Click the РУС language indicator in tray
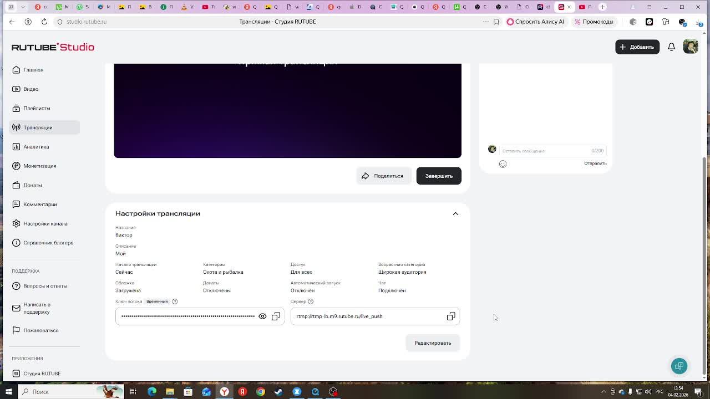This screenshot has width=710, height=399. (x=660, y=392)
